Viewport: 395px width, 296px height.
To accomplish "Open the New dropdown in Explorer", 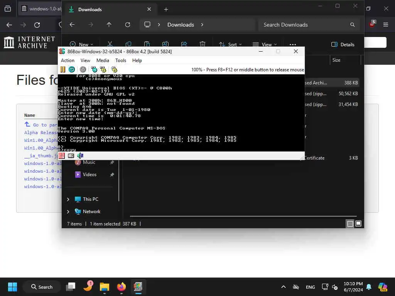I will click(81, 44).
